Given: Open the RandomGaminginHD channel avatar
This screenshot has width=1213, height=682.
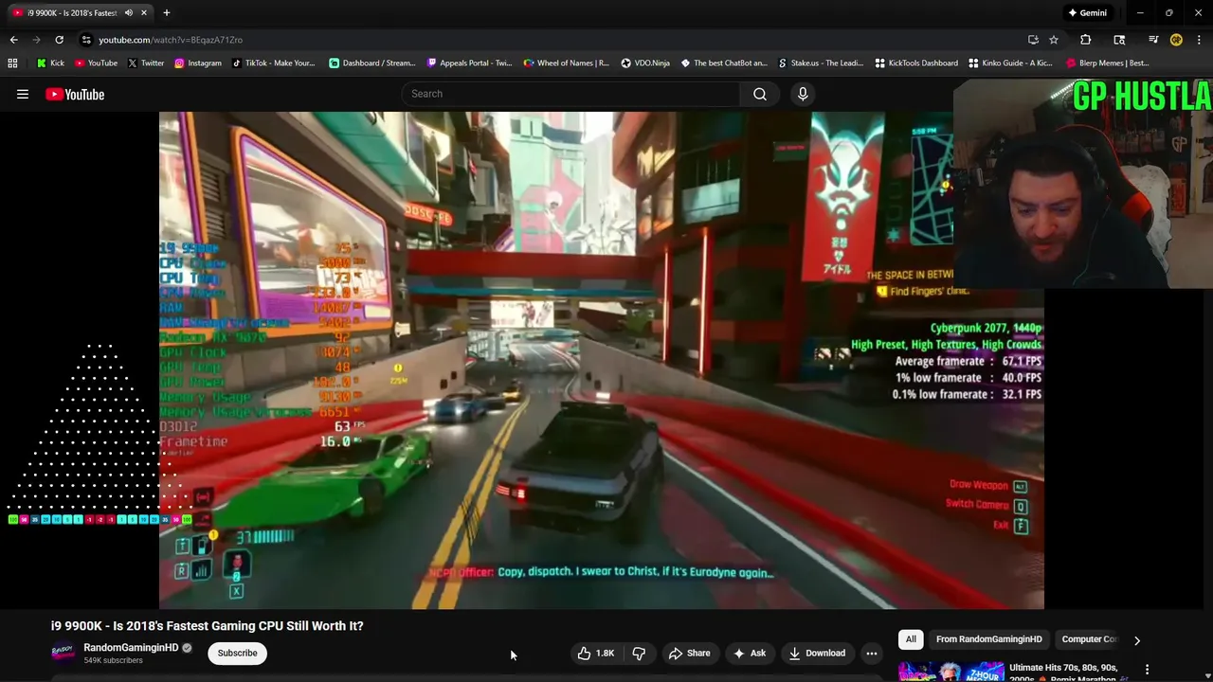Looking at the screenshot, I should point(63,653).
